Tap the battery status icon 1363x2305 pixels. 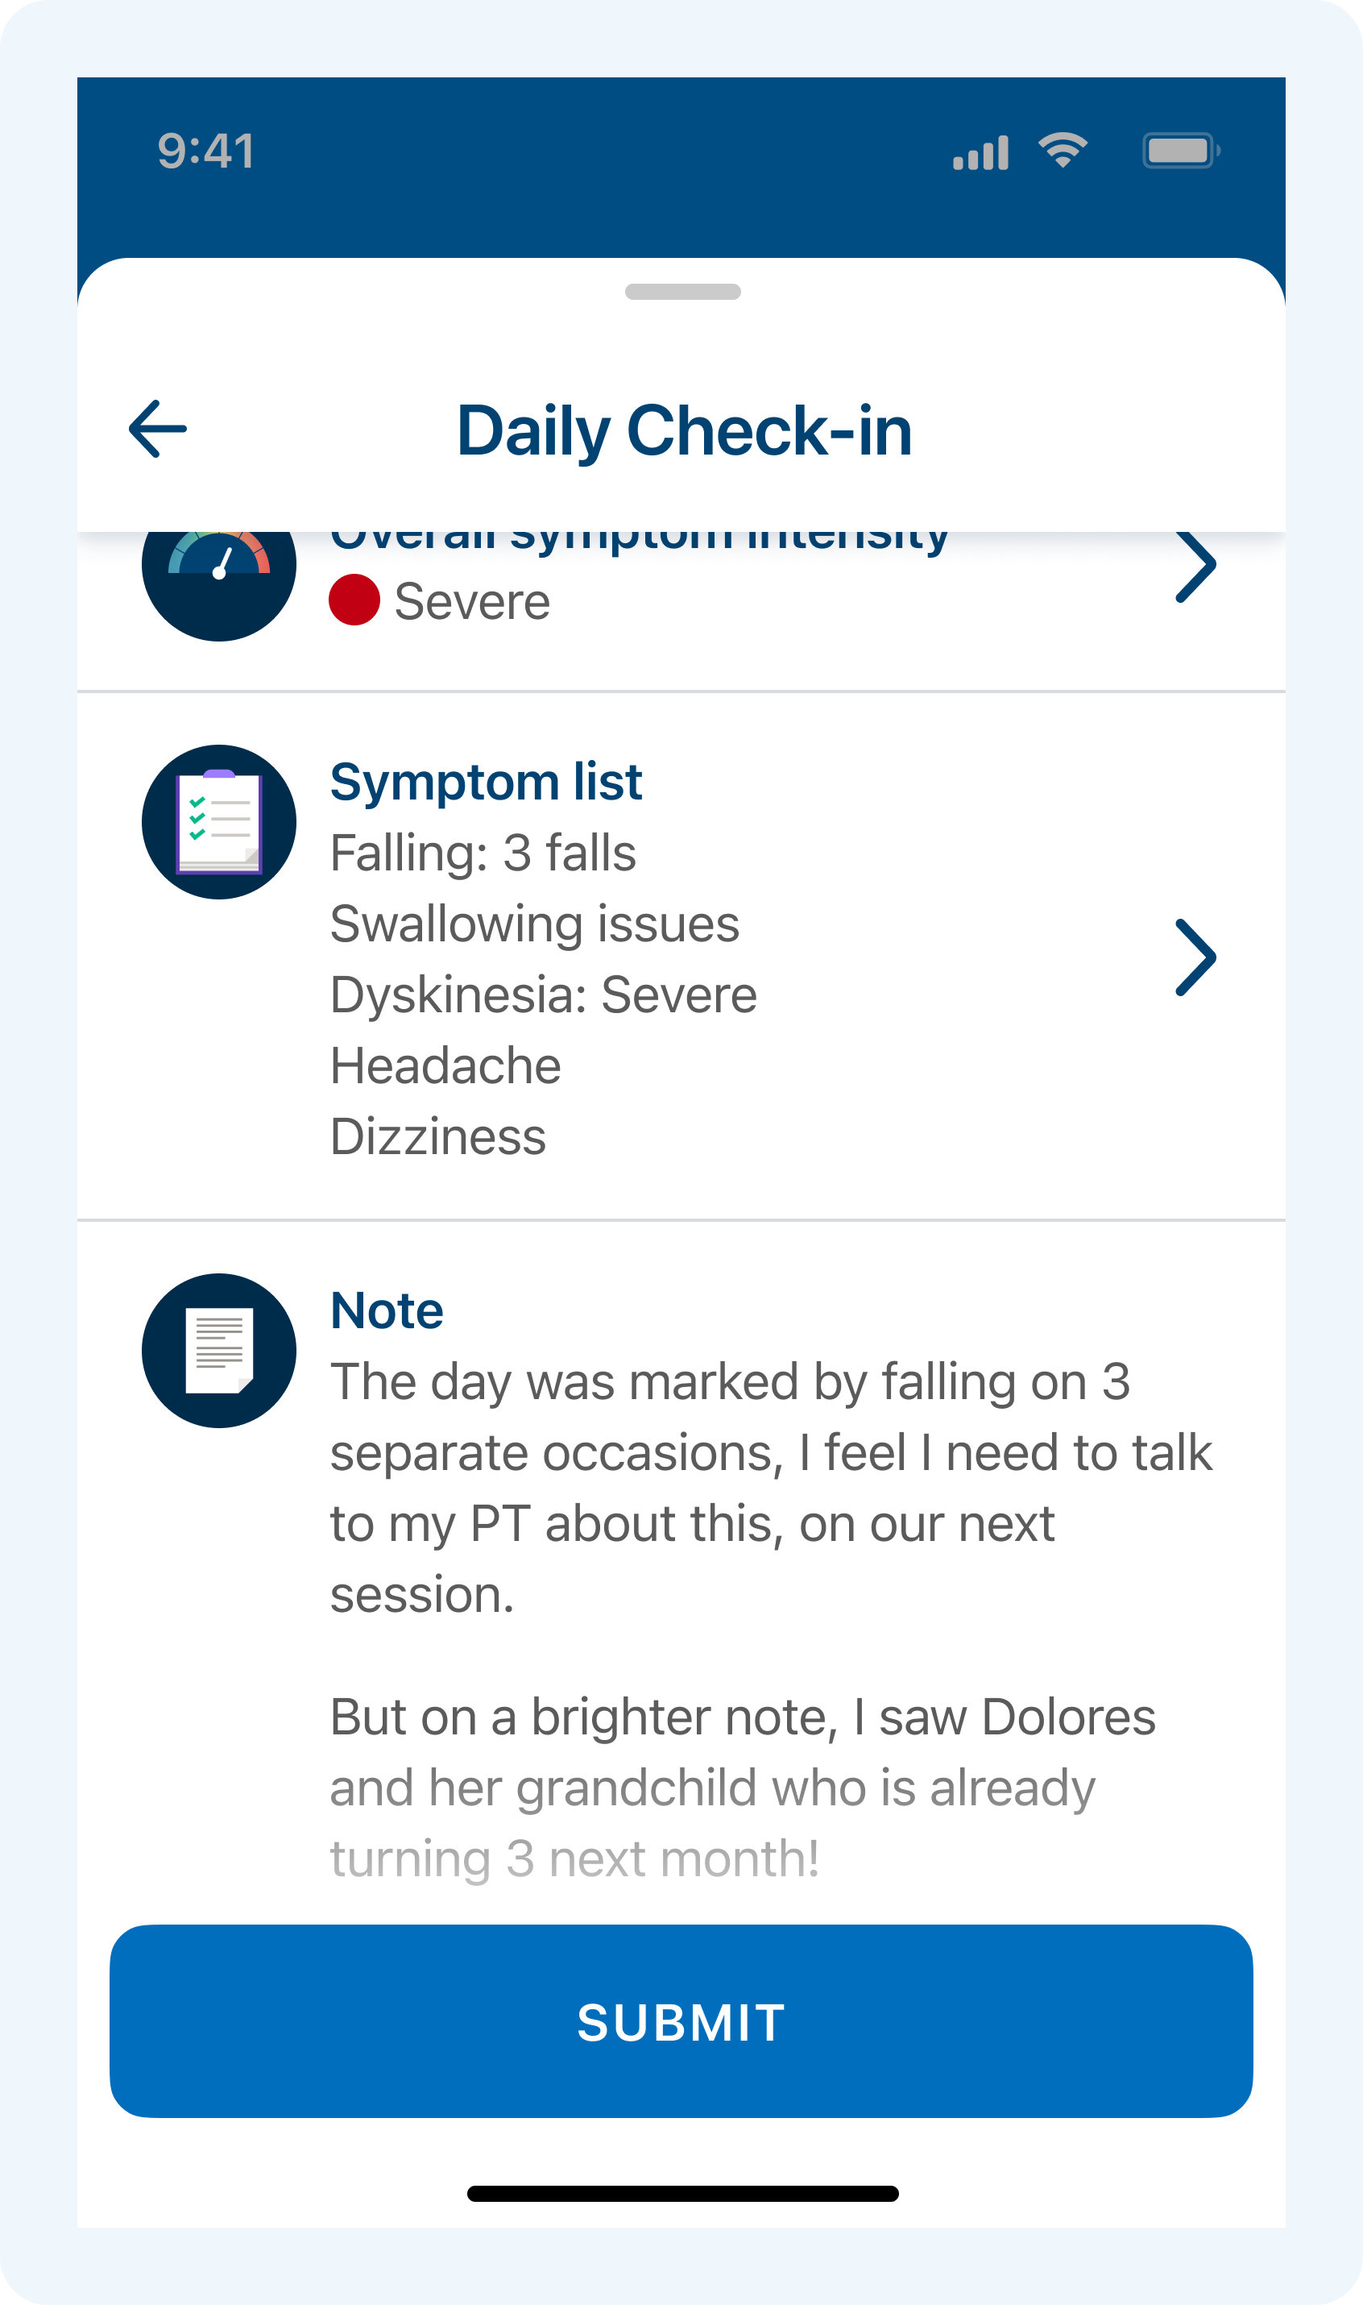tap(1180, 151)
